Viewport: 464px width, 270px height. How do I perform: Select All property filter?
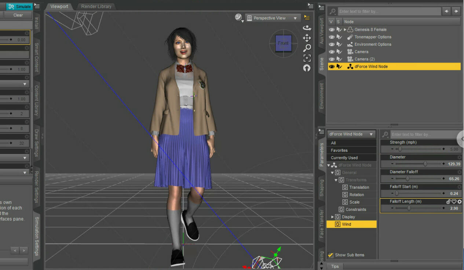pos(351,143)
